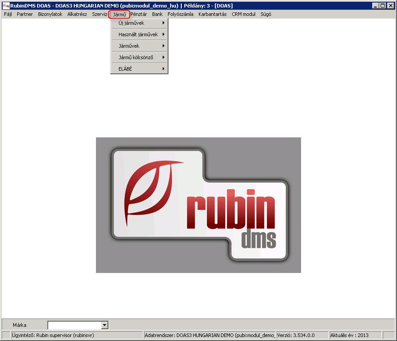Click the RubinDMS title bar app icon

pos(6,5)
